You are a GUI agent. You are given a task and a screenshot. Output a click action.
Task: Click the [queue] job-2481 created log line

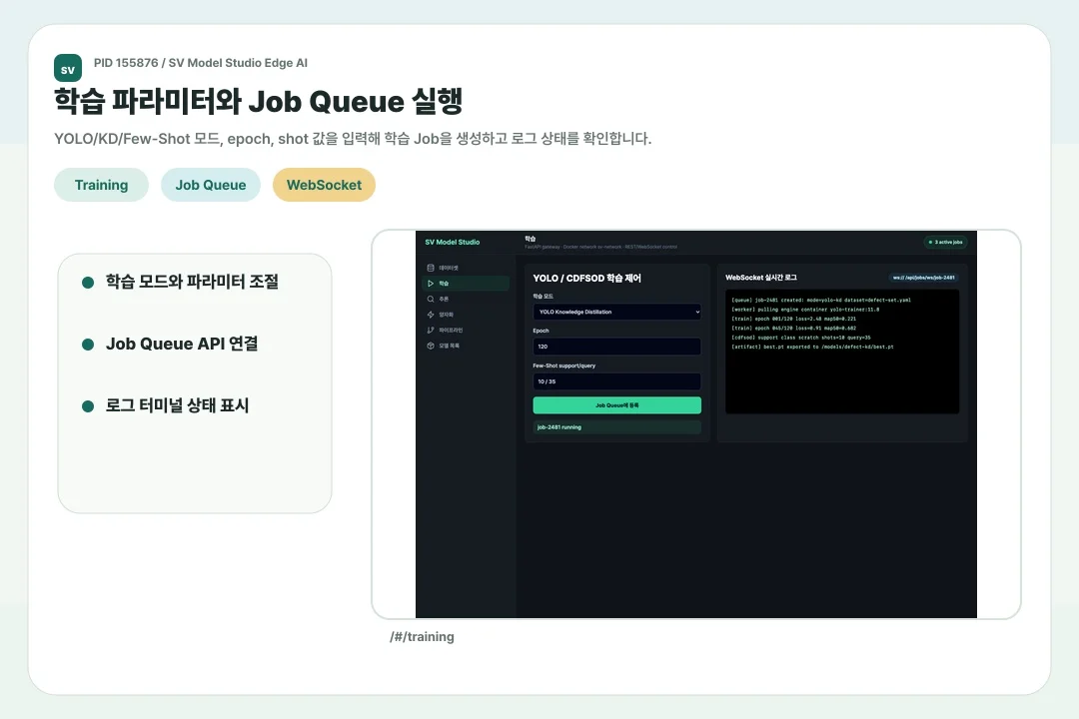click(x=821, y=300)
